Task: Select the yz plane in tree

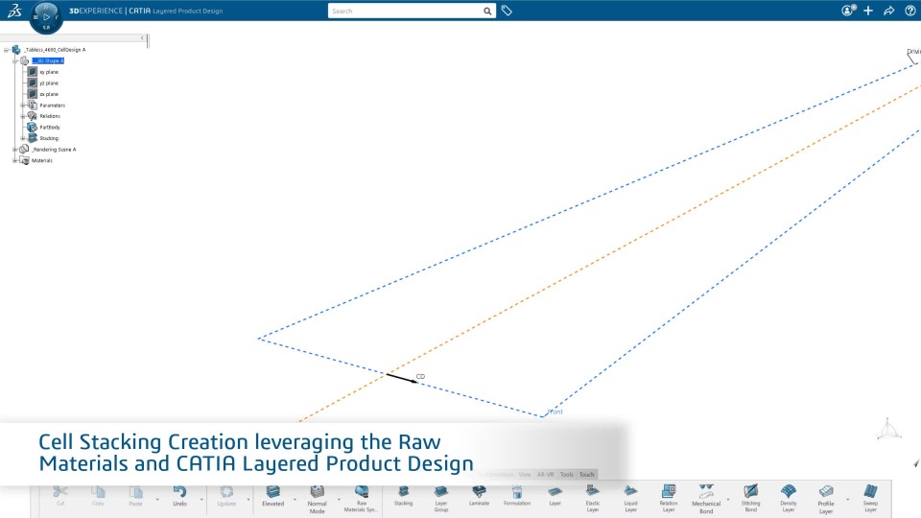Action: [49, 83]
